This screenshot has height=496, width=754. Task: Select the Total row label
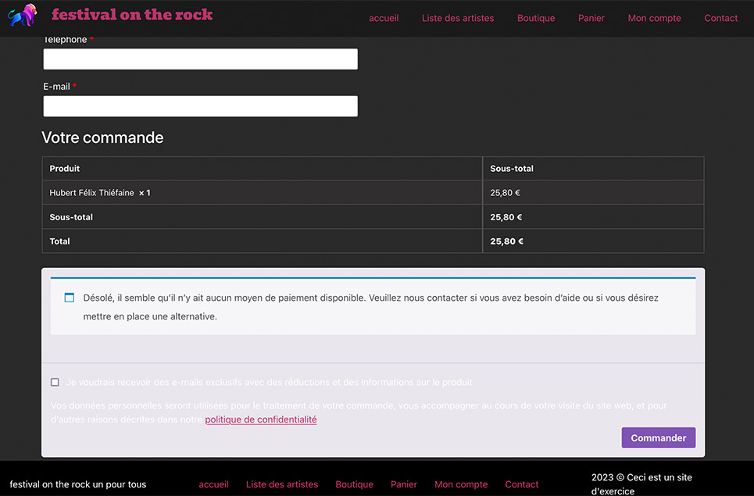tap(263, 241)
